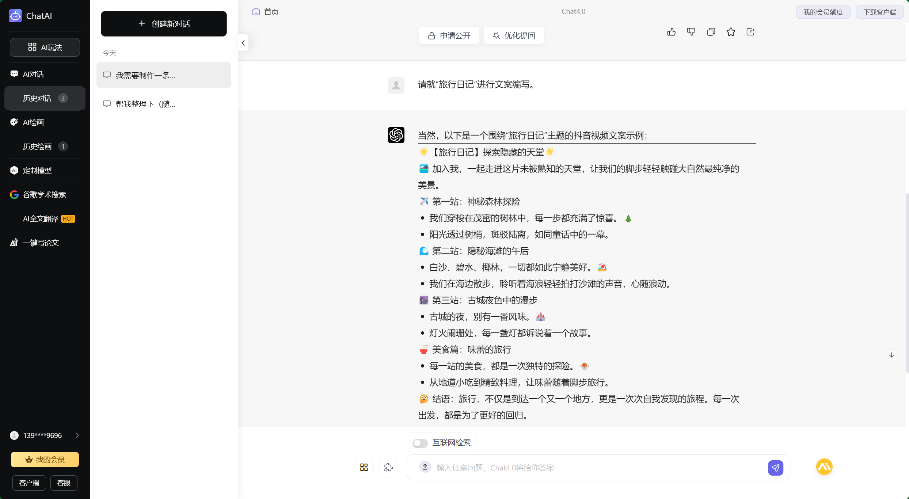Upload a file via arrow icon
Screen dimensions: 909x499
click(425, 467)
